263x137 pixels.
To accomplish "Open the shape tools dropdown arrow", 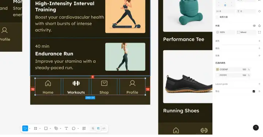I will (50, 129).
